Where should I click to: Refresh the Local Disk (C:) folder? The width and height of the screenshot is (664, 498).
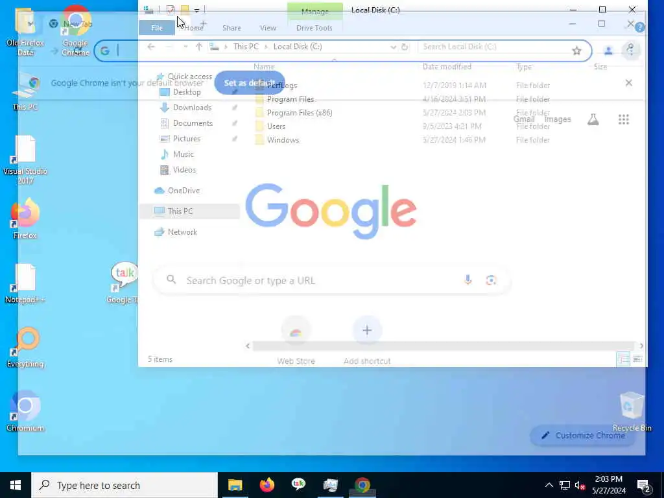click(405, 47)
